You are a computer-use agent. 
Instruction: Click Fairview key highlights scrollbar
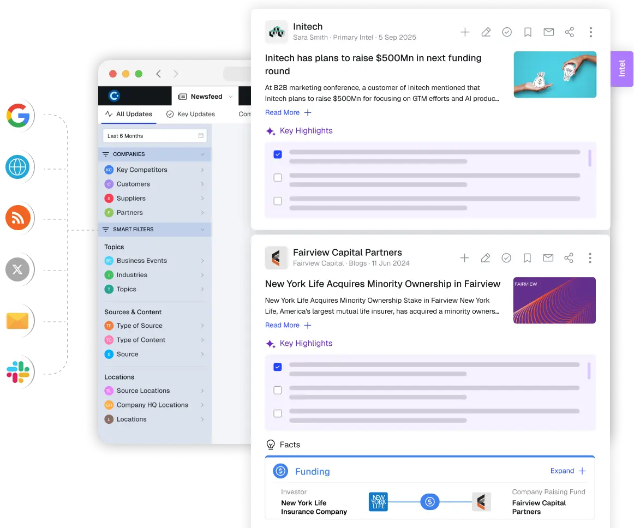coord(589,371)
